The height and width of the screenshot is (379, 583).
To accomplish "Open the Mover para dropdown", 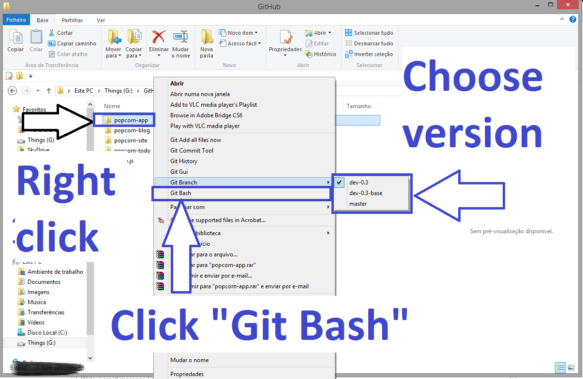I will (x=114, y=53).
